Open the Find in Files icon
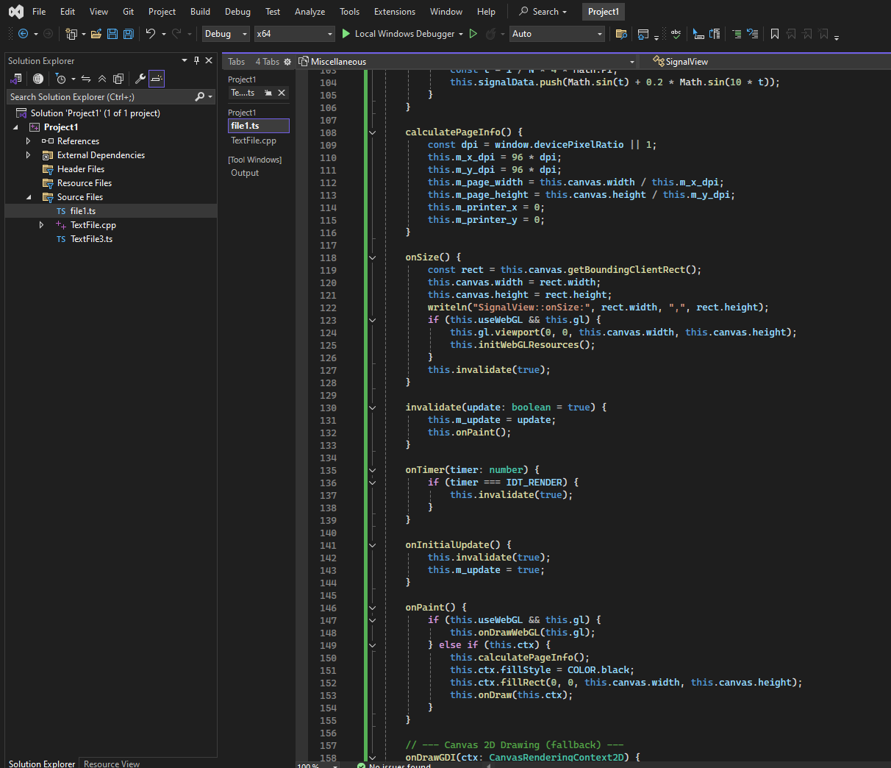 (x=621, y=34)
